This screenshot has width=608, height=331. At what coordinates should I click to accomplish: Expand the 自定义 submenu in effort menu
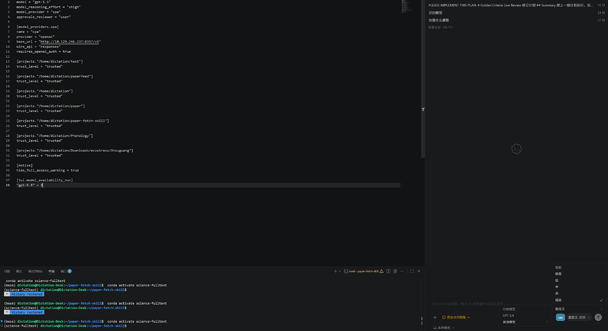[578, 309]
